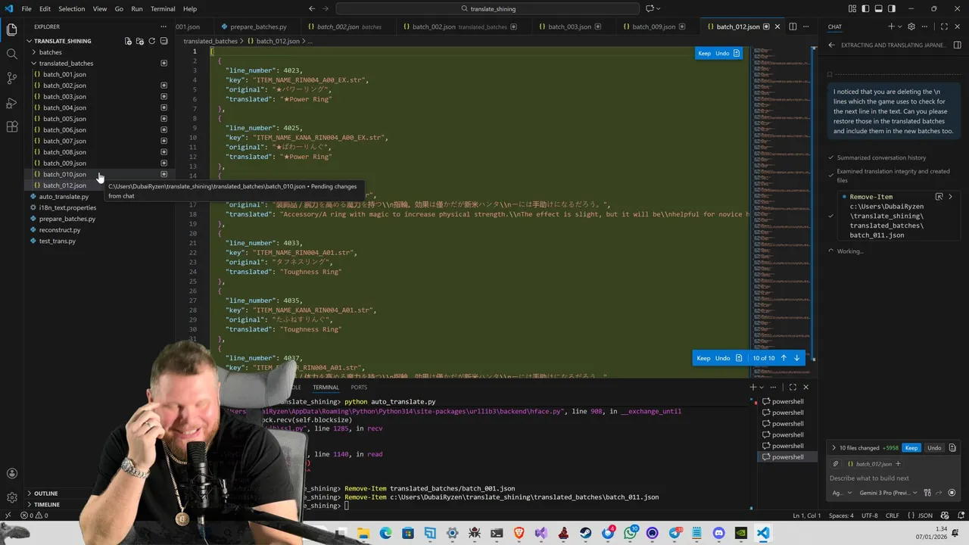Open the File menu
This screenshot has width=969, height=545.
pos(26,8)
